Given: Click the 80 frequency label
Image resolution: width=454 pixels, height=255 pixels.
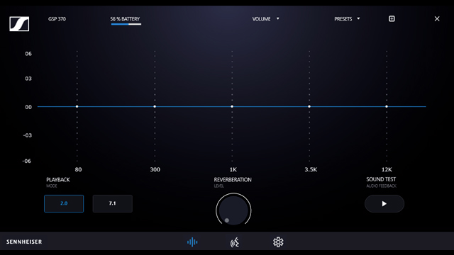Looking at the screenshot, I should pos(78,169).
